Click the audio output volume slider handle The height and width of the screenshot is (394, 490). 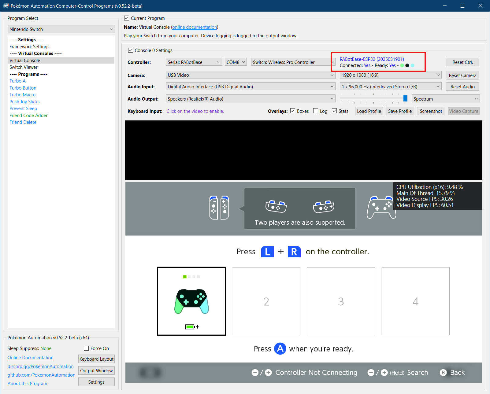(x=405, y=98)
